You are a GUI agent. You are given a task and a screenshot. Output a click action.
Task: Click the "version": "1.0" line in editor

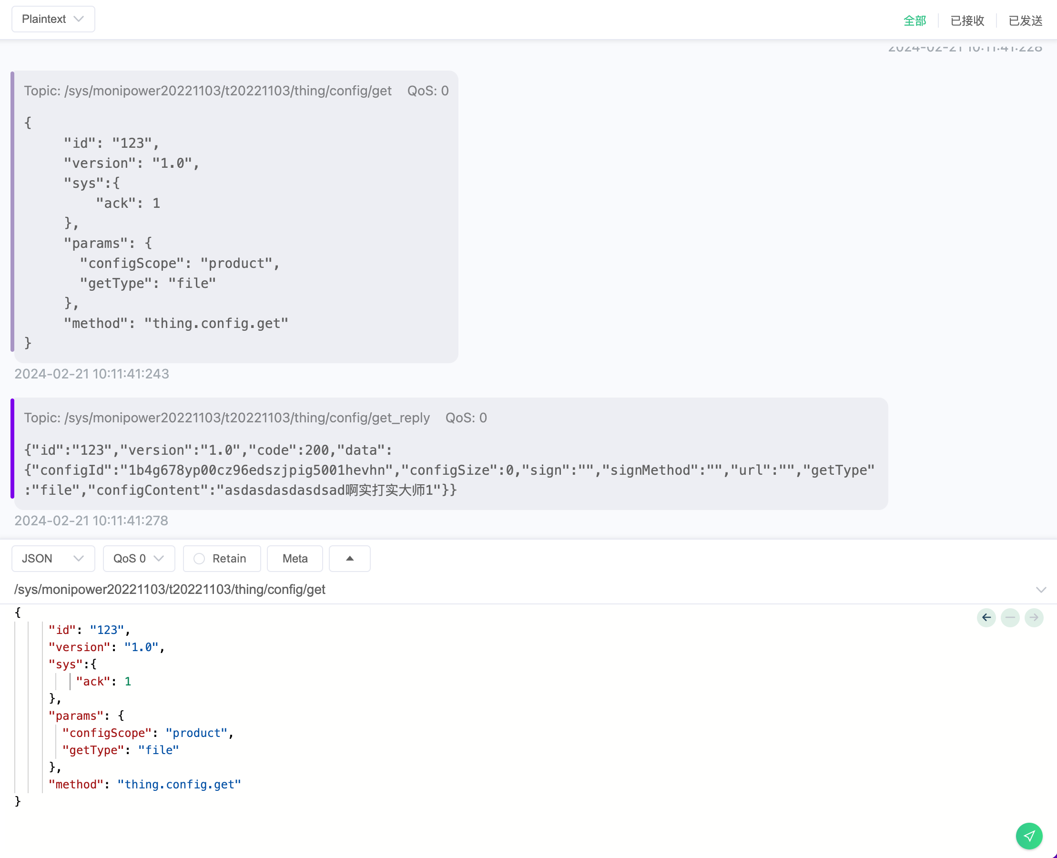(106, 647)
